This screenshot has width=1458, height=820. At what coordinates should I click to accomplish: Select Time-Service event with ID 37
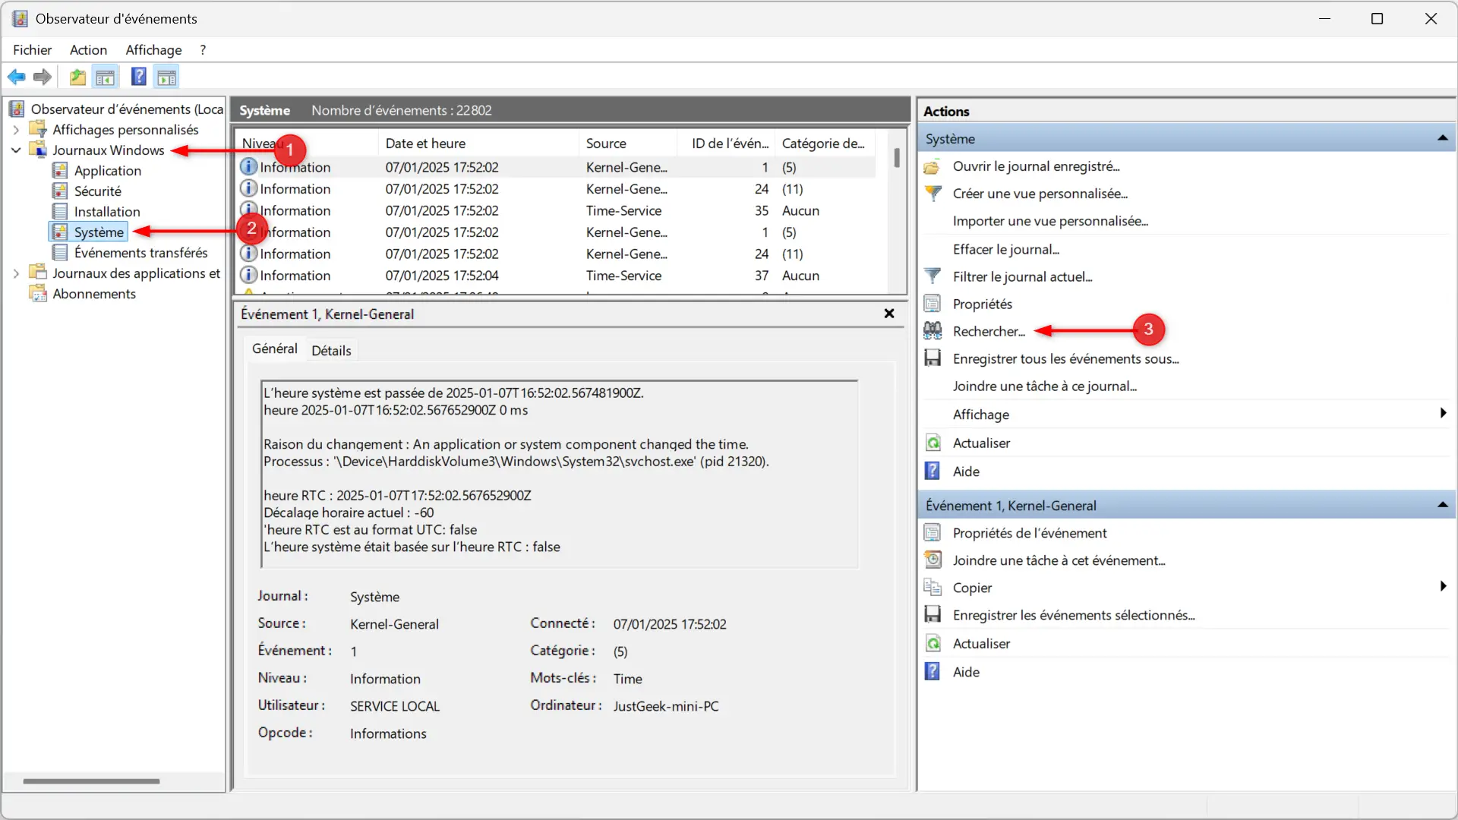(557, 276)
